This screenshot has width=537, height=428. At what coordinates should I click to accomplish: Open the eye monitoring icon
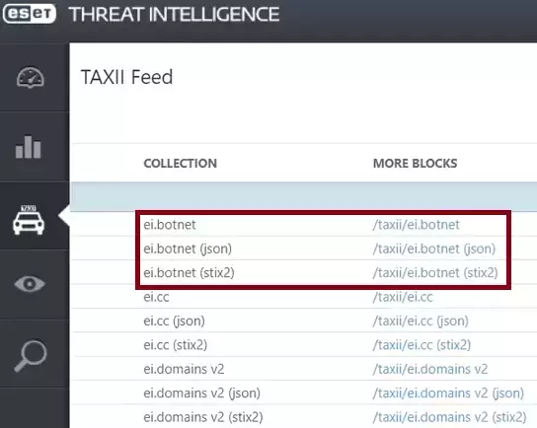pos(30,284)
